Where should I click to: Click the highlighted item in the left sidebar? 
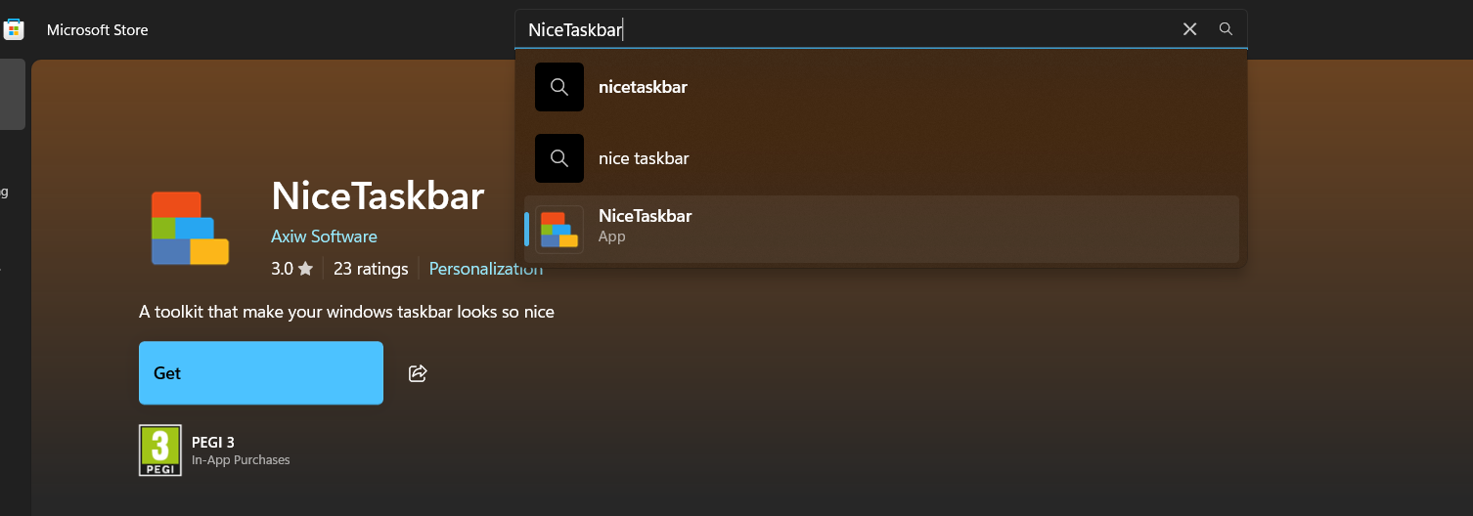click(12, 94)
